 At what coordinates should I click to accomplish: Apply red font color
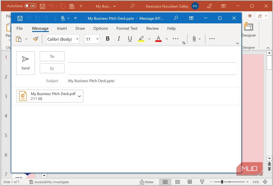click(158, 39)
